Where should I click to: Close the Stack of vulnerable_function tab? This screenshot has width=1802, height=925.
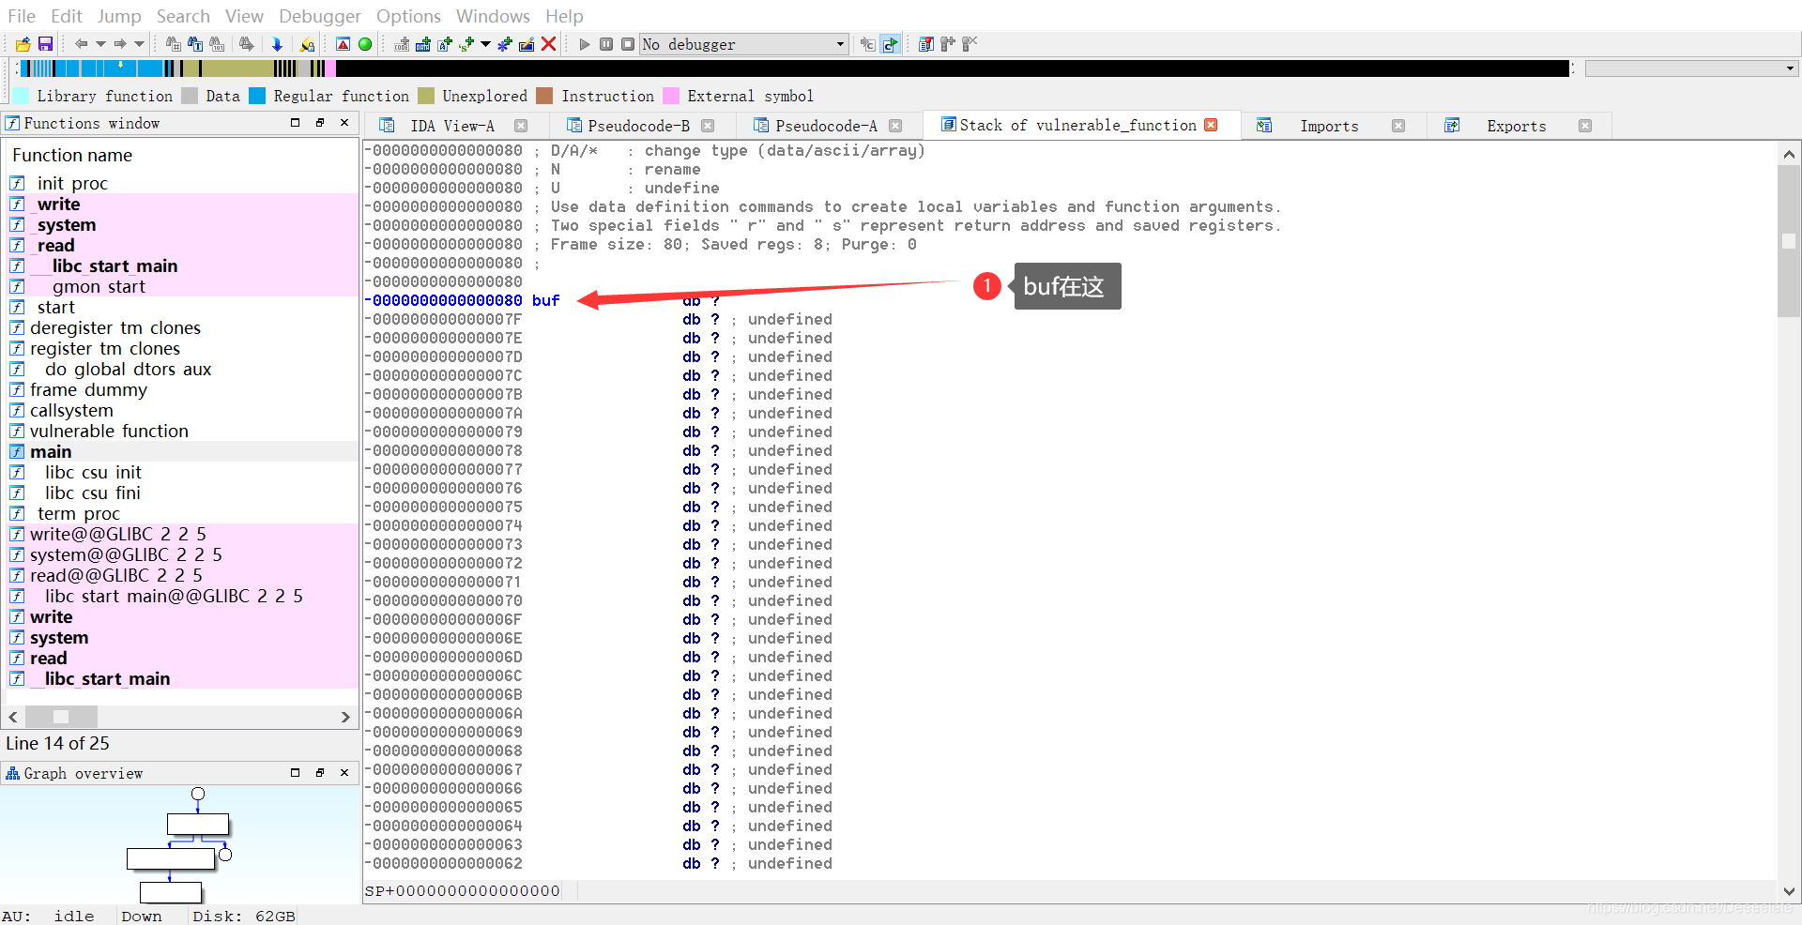tap(1211, 125)
